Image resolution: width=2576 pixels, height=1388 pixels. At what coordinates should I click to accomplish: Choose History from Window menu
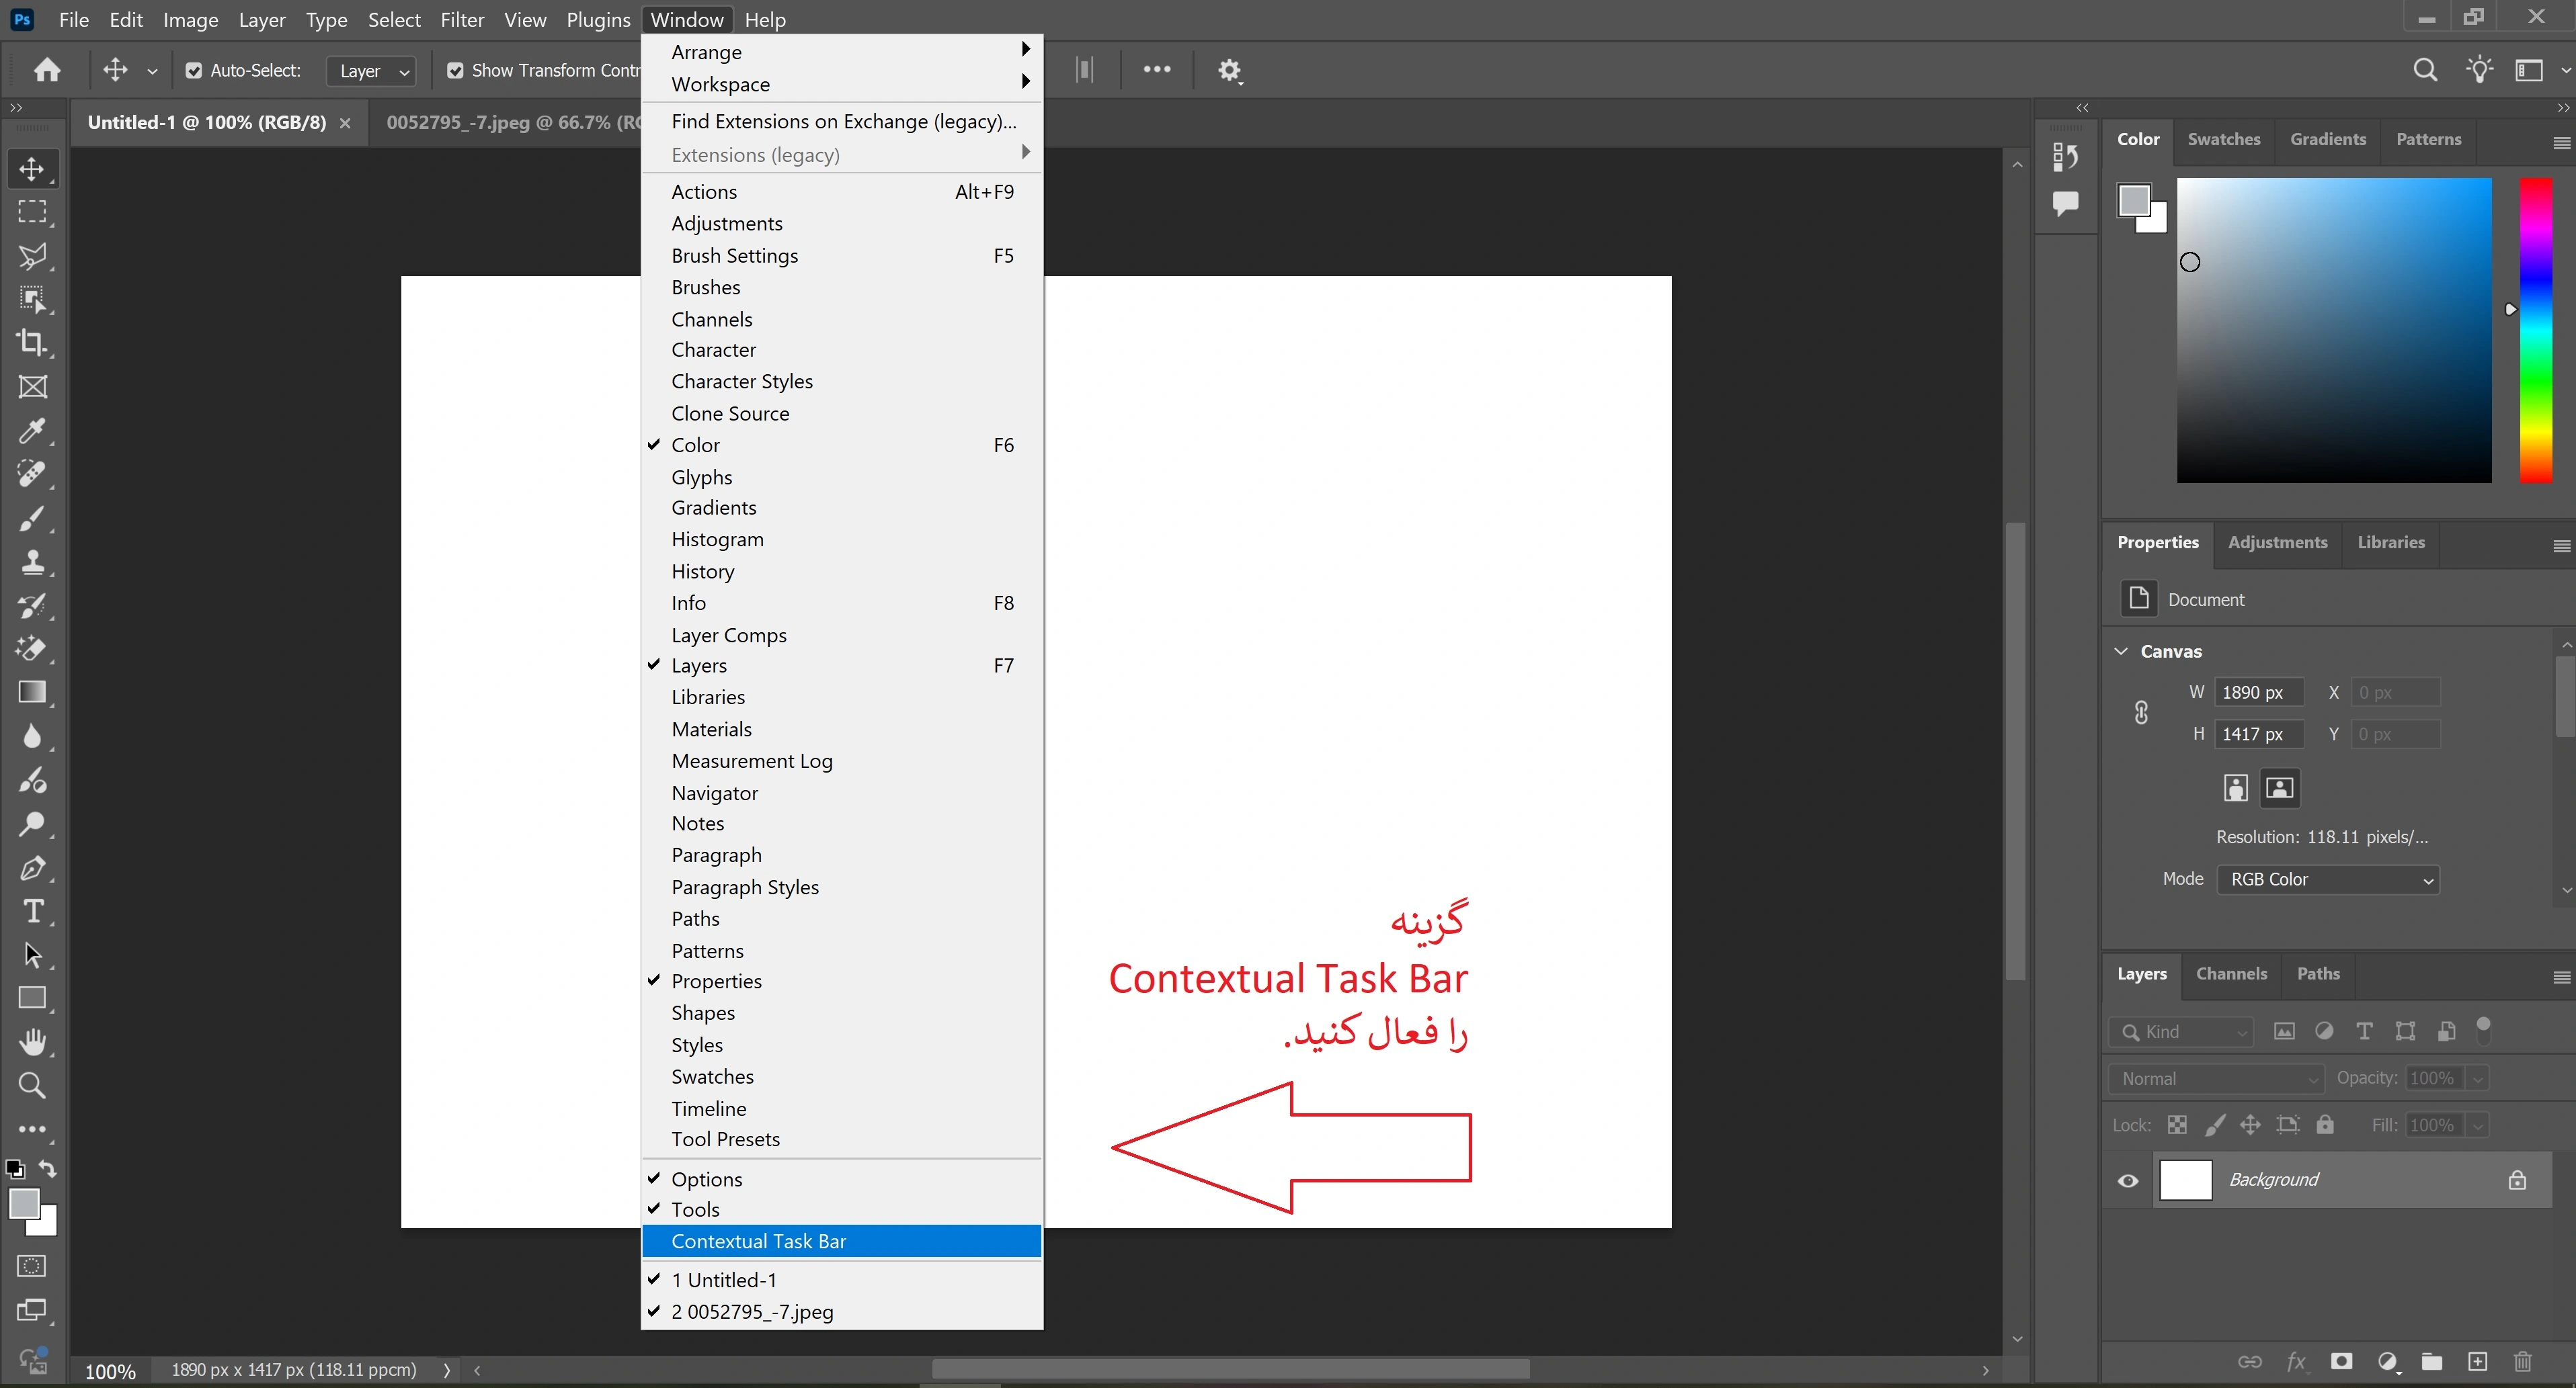click(842, 572)
